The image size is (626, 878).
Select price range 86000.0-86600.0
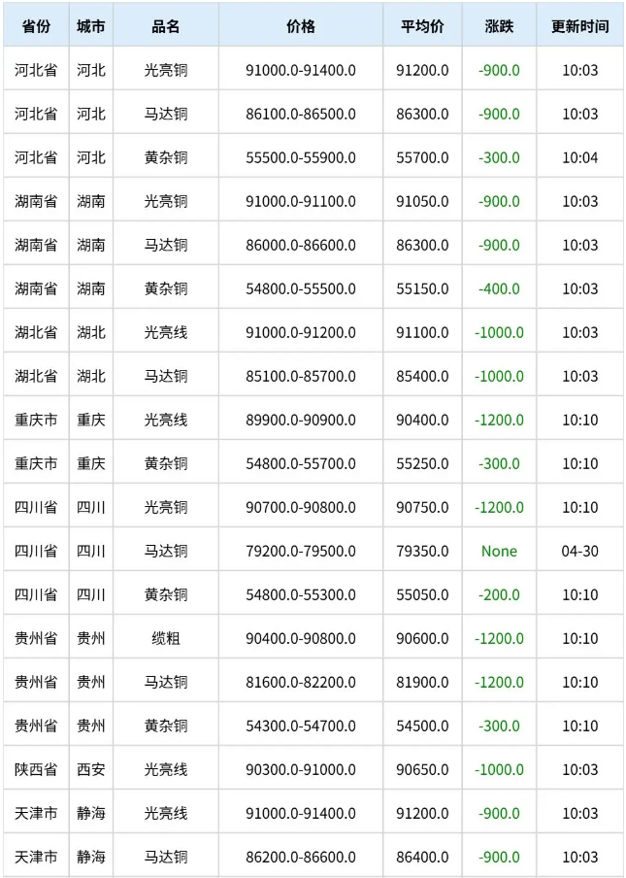point(301,246)
